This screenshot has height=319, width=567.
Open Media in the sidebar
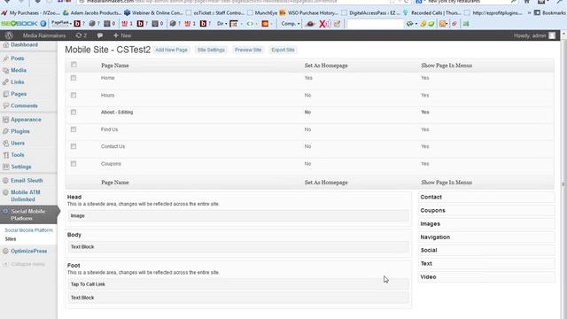point(19,70)
